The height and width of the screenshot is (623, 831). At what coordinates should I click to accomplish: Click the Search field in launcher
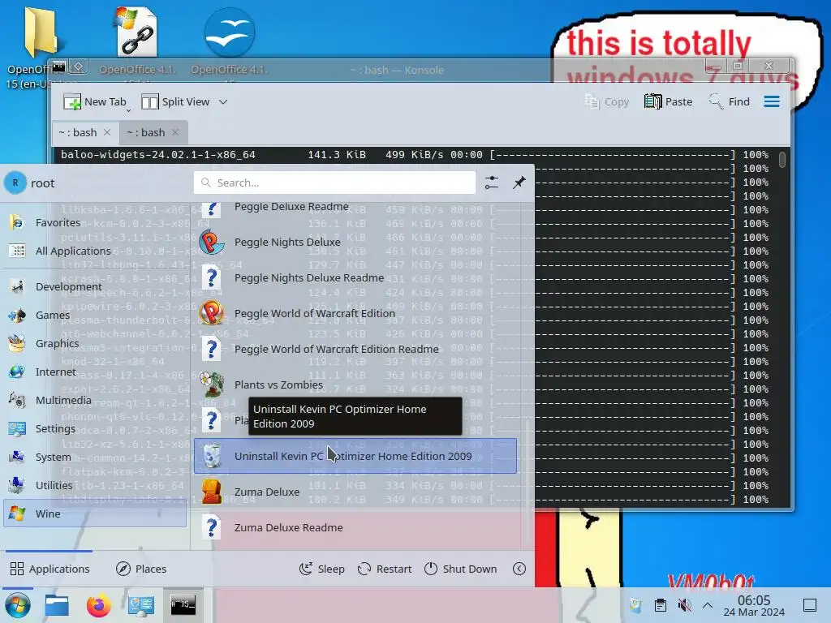tap(334, 183)
